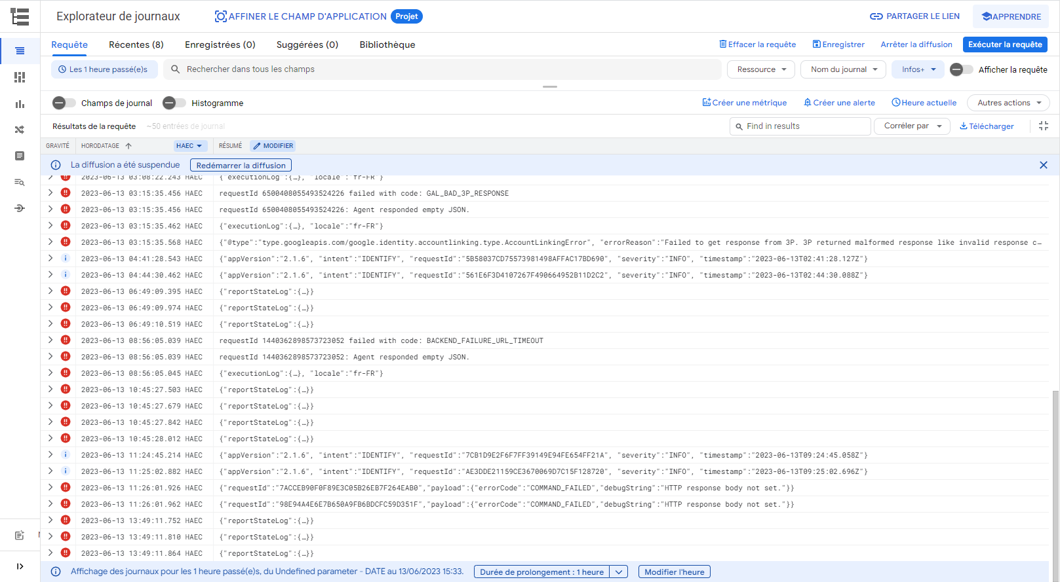Open the Infos+ severity dropdown

coord(918,69)
